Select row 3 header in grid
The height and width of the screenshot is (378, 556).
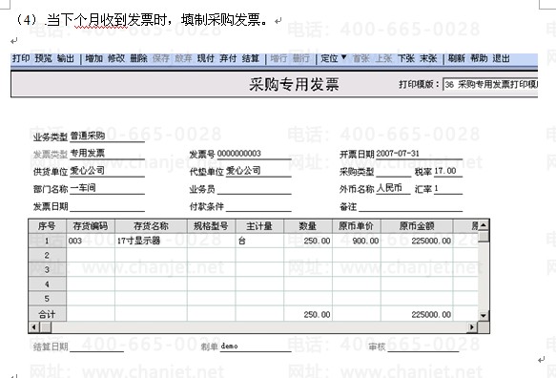(x=47, y=270)
